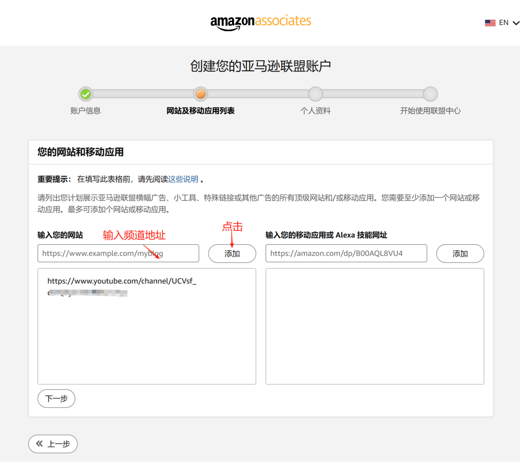This screenshot has height=462, width=520.
Task: Open the 这些说明 instructions link
Action: 183,179
